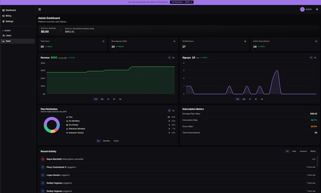
Task: Go to Users in admin section
Action: 9,36
